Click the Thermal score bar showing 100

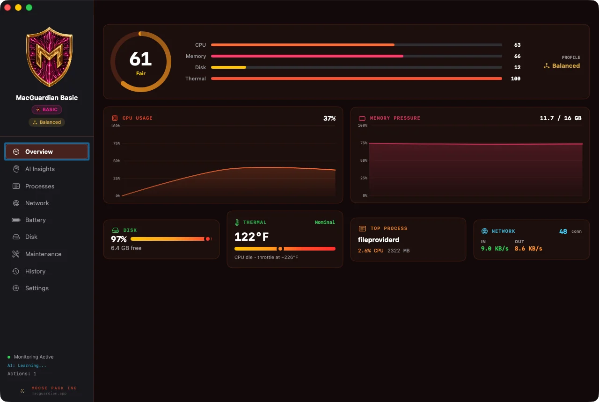(357, 79)
